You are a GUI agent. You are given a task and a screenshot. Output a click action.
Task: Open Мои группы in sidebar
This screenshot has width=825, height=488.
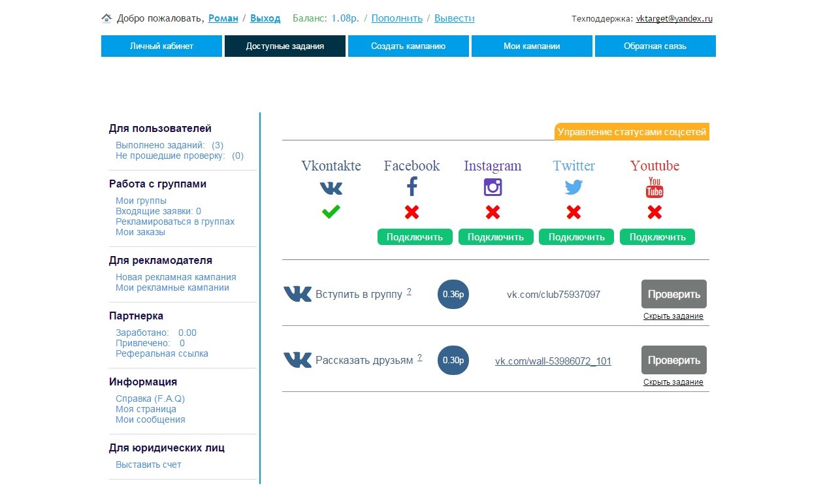point(141,201)
